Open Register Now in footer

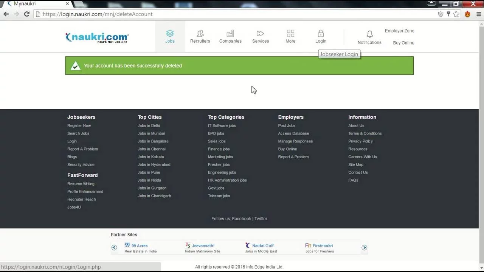tap(79, 126)
